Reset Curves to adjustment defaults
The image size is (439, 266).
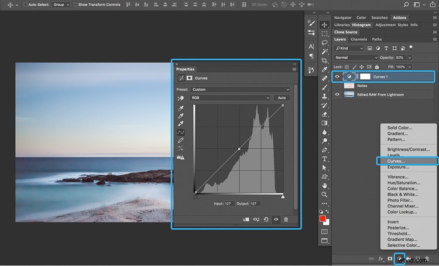point(266,220)
